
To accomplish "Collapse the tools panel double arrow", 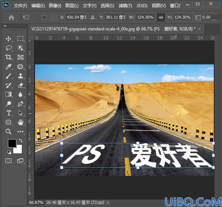I will pyautogui.click(x=5, y=26).
